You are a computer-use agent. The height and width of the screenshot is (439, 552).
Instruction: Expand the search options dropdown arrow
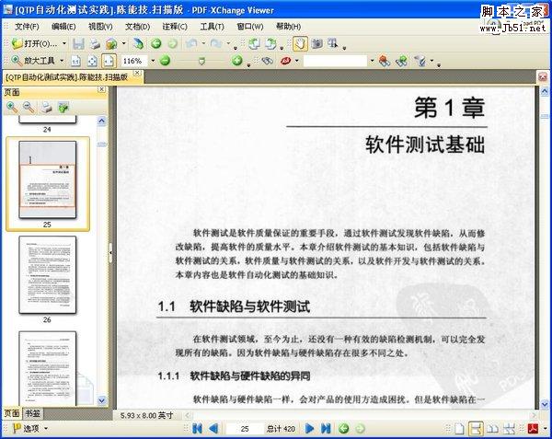pos(431,61)
